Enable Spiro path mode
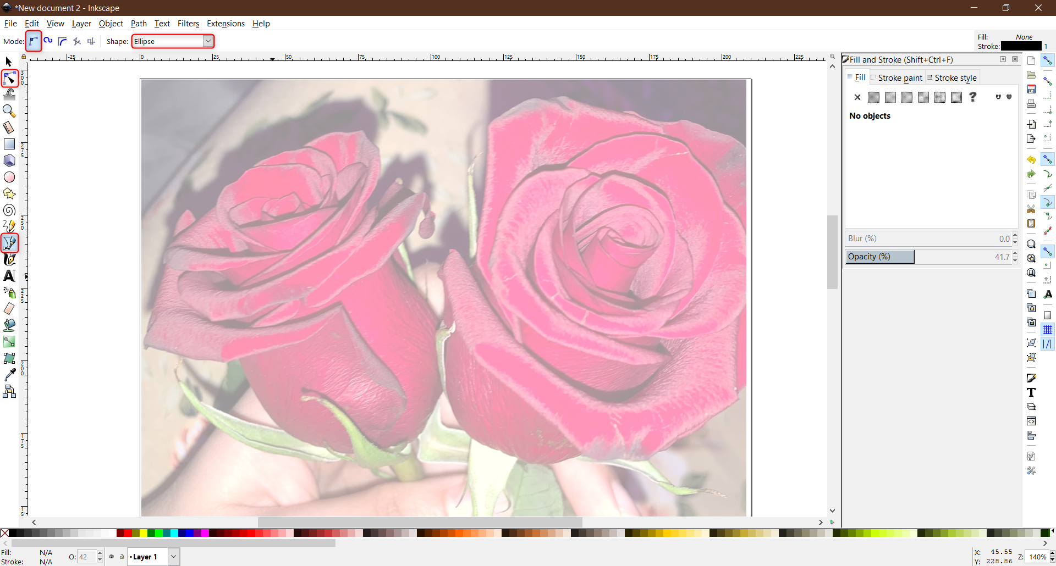The image size is (1056, 566). [48, 41]
